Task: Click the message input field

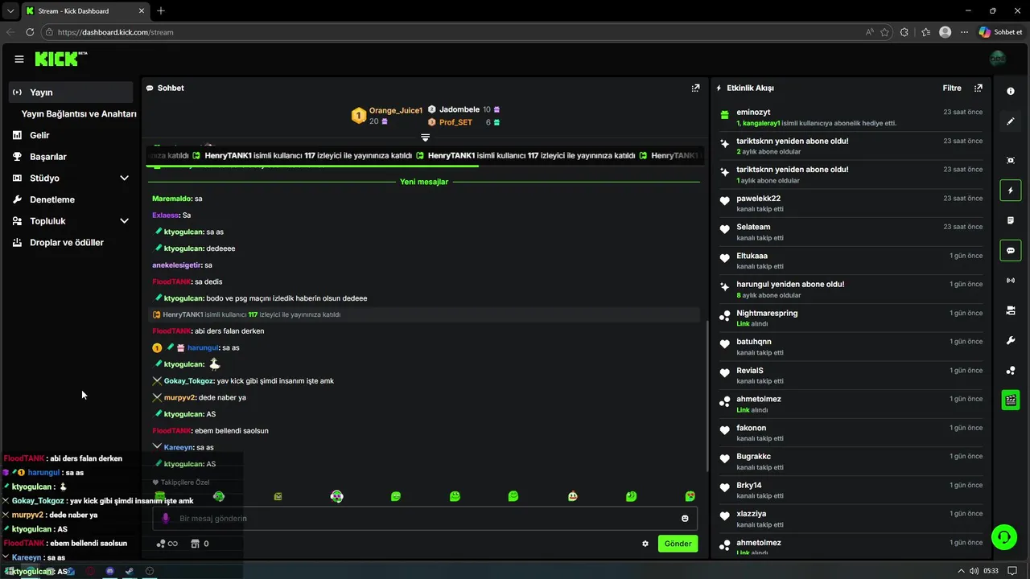Action: pos(425,519)
